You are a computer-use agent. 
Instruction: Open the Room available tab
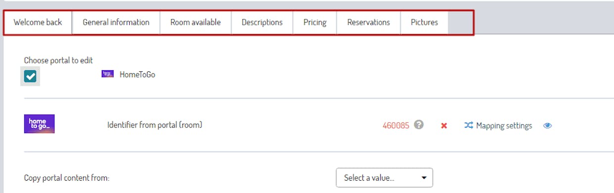pyautogui.click(x=196, y=22)
